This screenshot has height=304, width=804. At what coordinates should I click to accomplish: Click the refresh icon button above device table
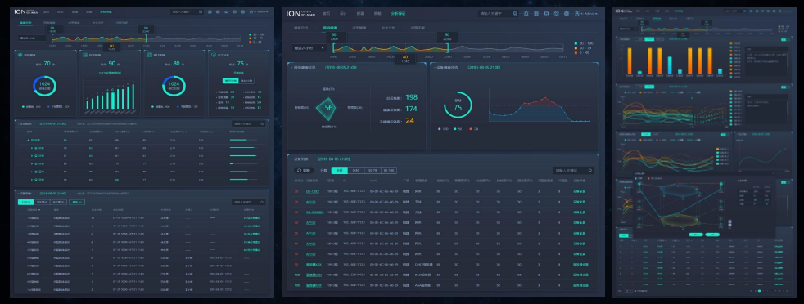pyautogui.click(x=305, y=171)
